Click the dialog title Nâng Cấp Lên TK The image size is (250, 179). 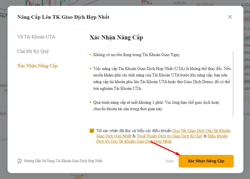pyautogui.click(x=63, y=17)
